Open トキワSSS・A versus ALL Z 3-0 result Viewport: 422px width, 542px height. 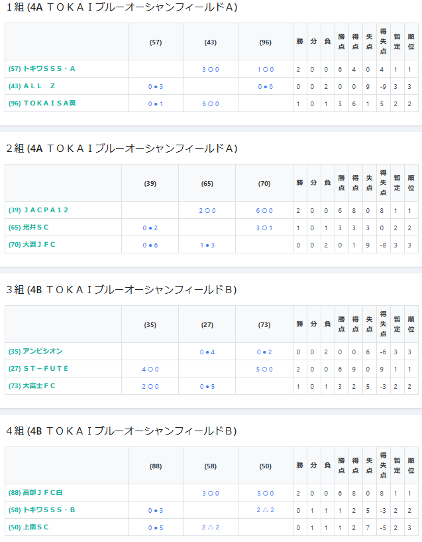(x=211, y=70)
